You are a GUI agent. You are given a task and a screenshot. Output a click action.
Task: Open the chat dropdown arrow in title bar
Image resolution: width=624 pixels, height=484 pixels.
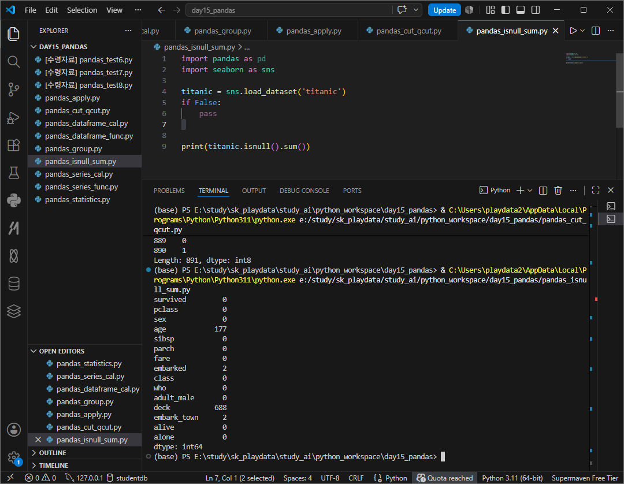(x=416, y=10)
